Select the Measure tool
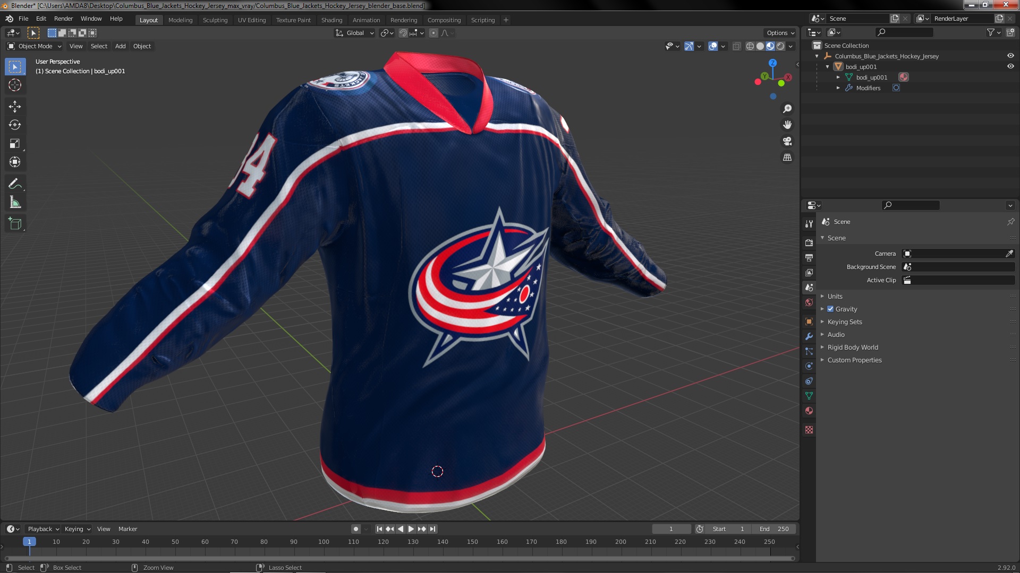Screen dimensions: 1020x573 pos(15,203)
